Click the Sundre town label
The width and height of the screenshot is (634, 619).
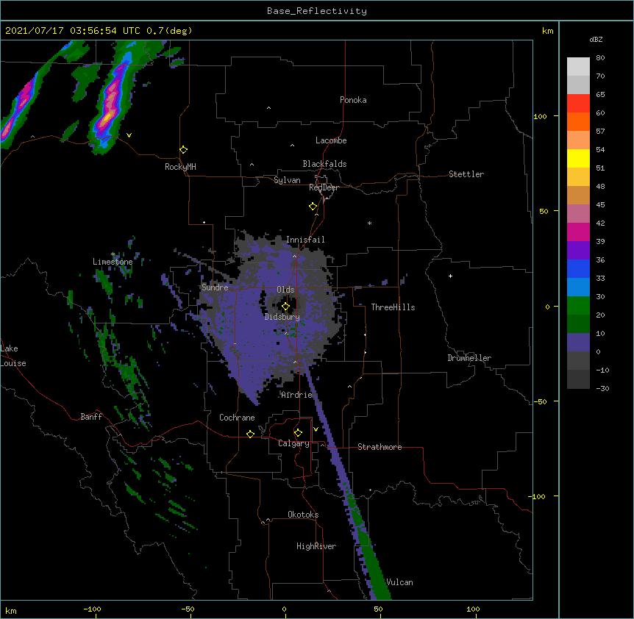coord(215,287)
